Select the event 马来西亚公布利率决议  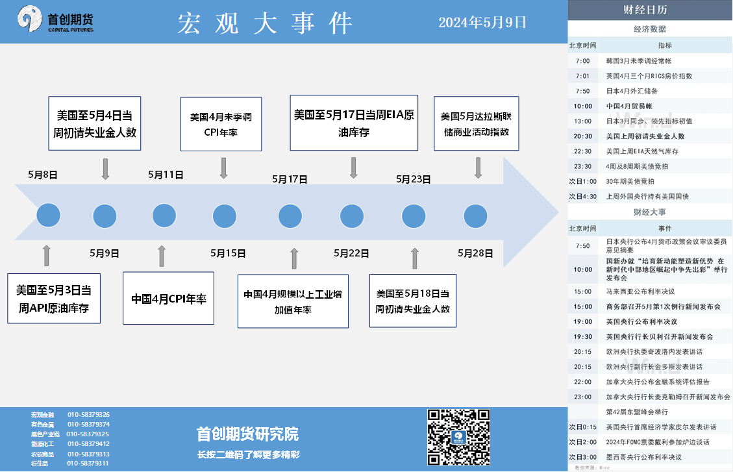[x=650, y=292]
